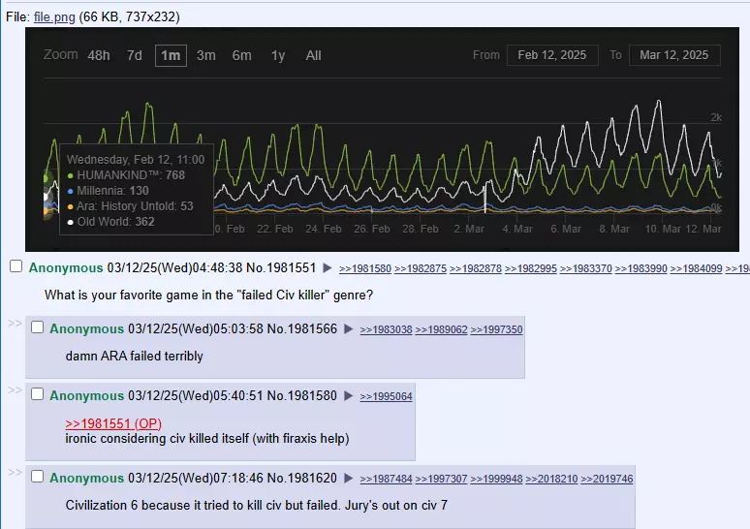Click the text about firaxis help
The height and width of the screenshot is (529, 750).
pyautogui.click(x=207, y=439)
